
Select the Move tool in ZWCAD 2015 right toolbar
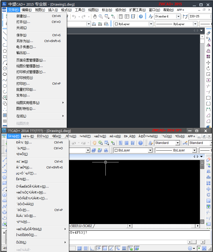pyautogui.click(x=208, y=63)
